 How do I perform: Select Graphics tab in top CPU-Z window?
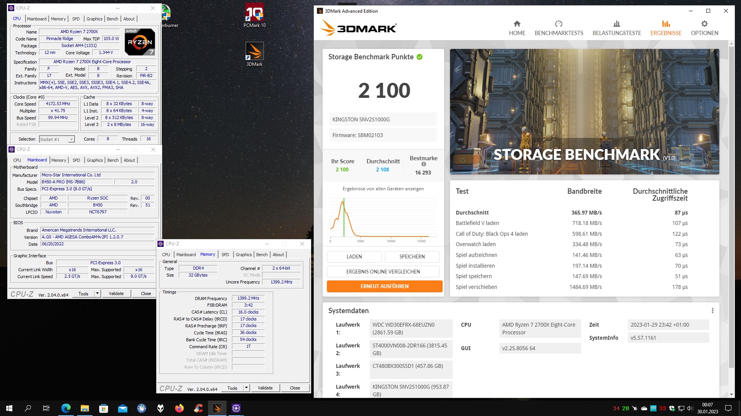94,19
